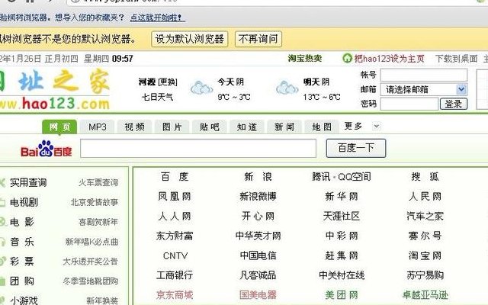Viewport: 488px width, 305px height.
Task: Switch to the 图片 search tab
Action: click(x=172, y=127)
